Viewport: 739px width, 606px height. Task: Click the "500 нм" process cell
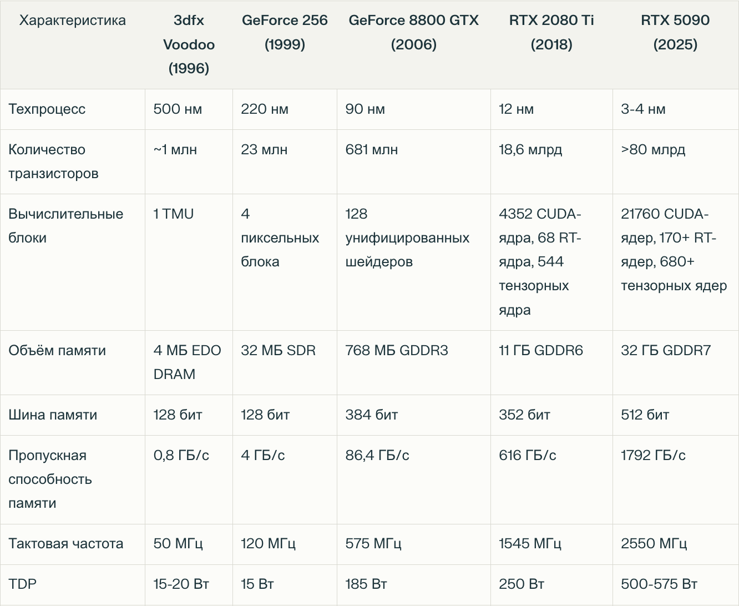[x=178, y=109]
